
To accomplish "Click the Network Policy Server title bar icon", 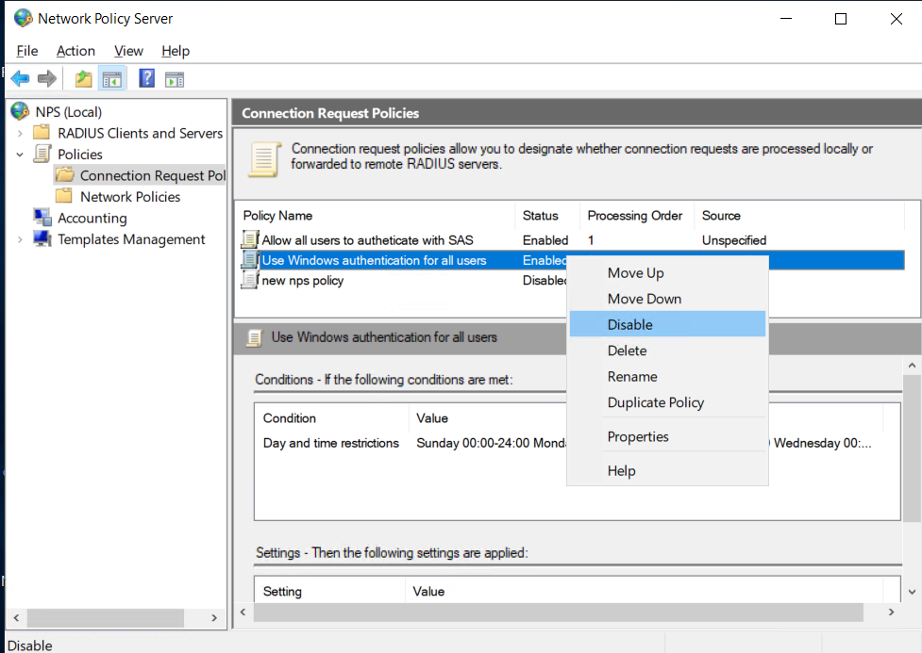I will [x=23, y=18].
